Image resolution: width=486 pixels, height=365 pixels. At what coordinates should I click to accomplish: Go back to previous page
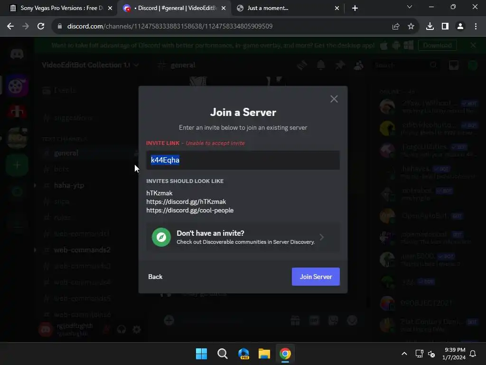click(x=10, y=27)
